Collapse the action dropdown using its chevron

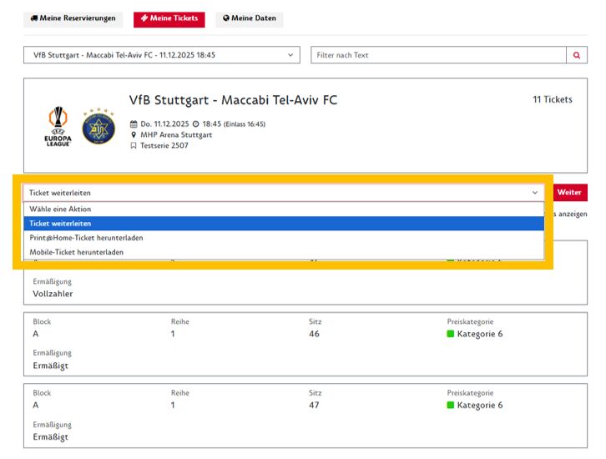(x=535, y=193)
